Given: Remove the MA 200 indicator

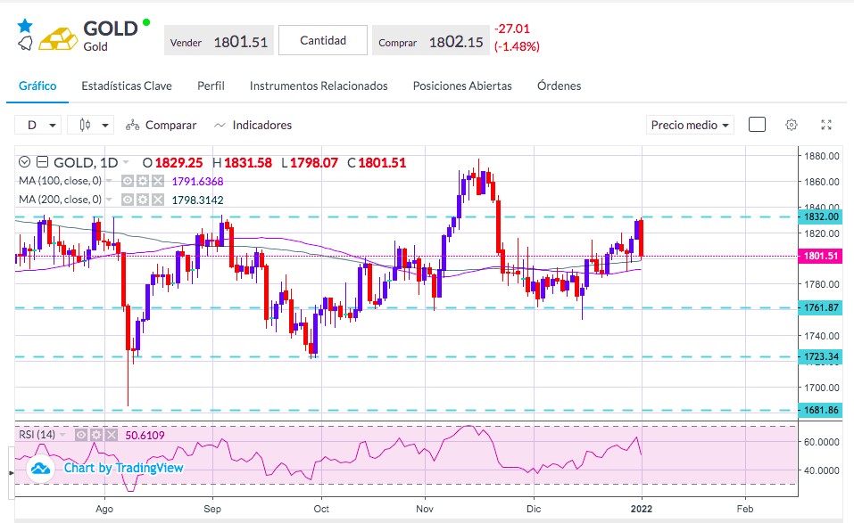Looking at the screenshot, I should click(158, 200).
